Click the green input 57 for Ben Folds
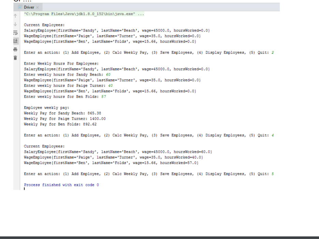This screenshot has height=239, width=319. pyautogui.click(x=104, y=97)
